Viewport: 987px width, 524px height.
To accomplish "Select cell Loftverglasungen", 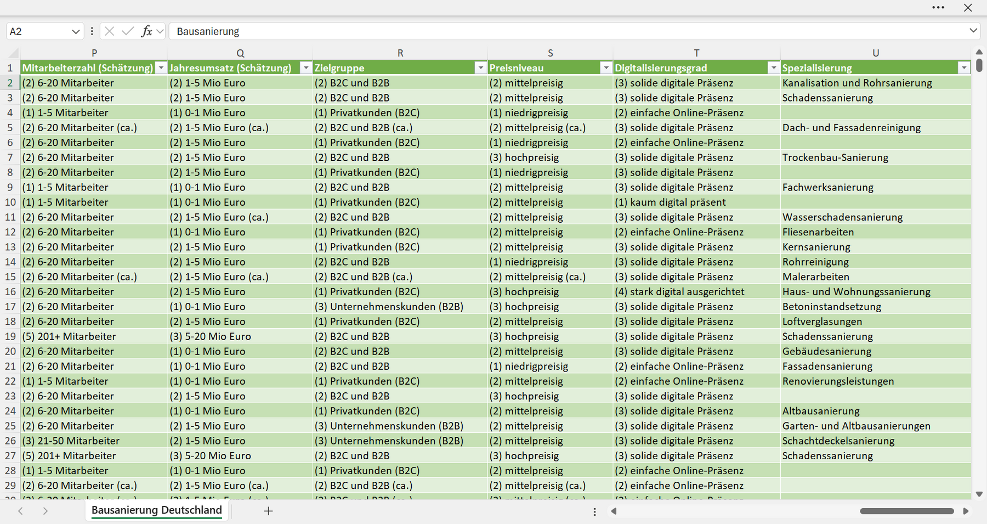I will click(876, 322).
